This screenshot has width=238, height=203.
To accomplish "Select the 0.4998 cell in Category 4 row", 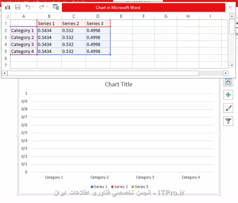I will (98, 51).
